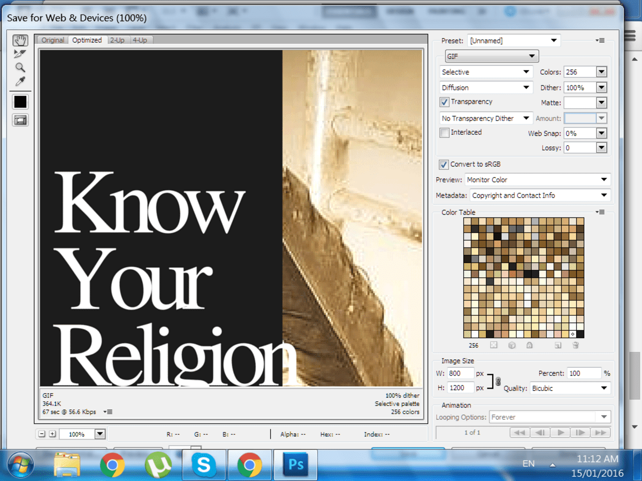The image size is (642, 481).
Task: Open the Color Table flyout menu
Action: [x=600, y=212]
